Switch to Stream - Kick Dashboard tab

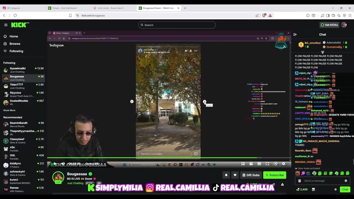point(67,8)
